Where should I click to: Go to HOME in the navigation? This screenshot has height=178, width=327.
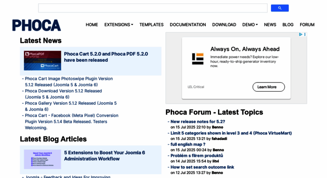click(92, 24)
